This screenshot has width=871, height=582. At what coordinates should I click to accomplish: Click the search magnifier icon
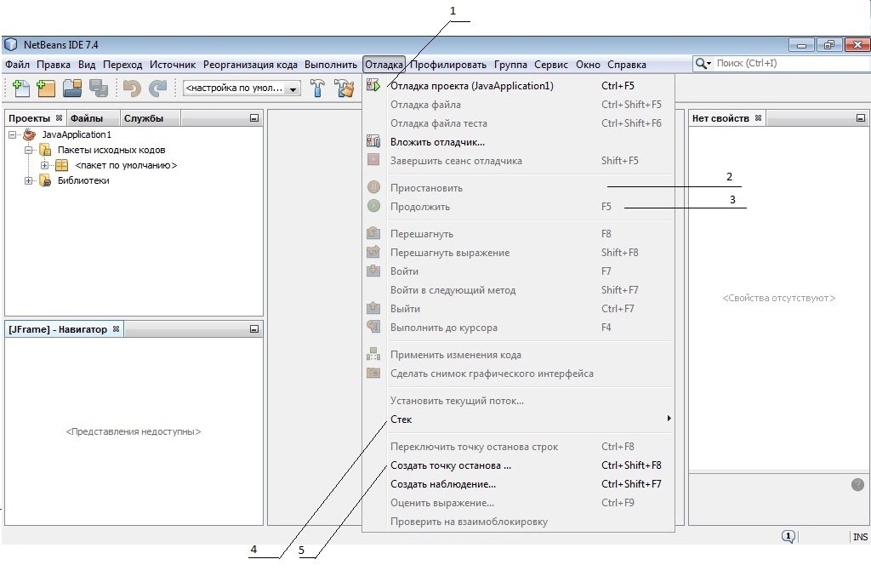[x=701, y=63]
